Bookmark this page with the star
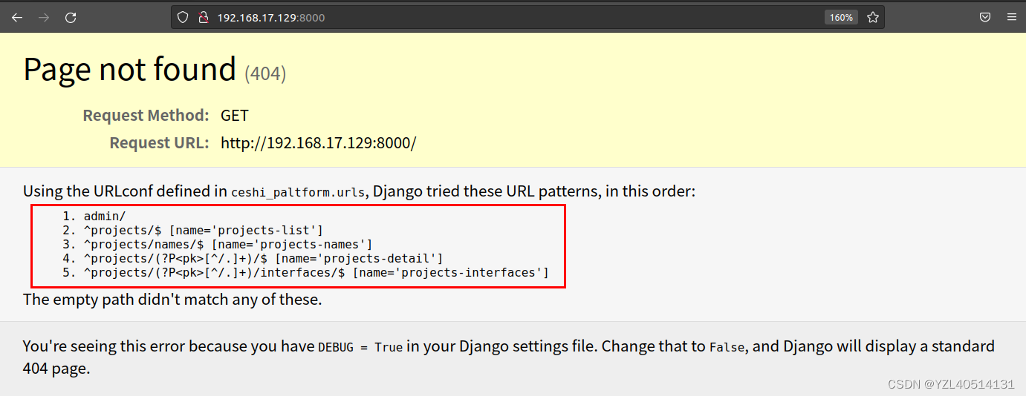Viewport: 1026px width, 396px height. click(873, 17)
